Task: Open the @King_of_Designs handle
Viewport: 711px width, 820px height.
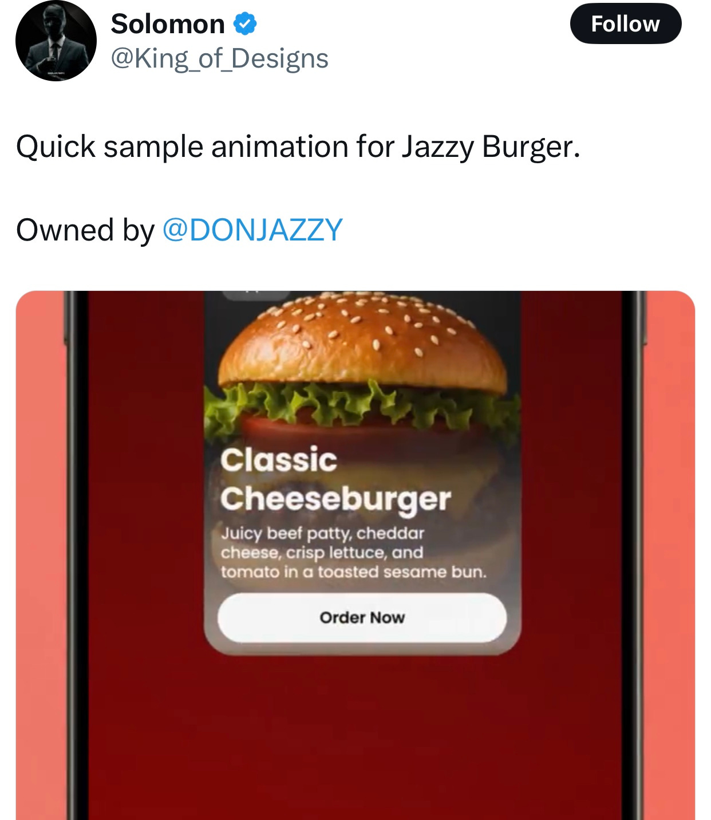Action: (219, 58)
